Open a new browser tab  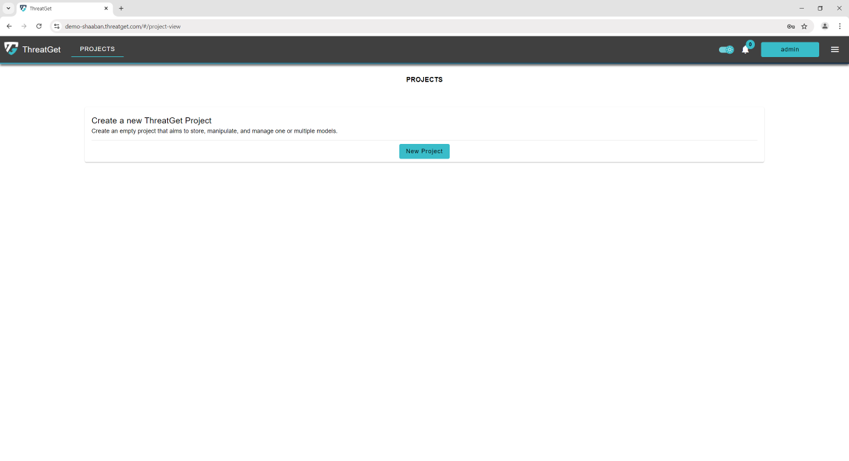(x=121, y=9)
